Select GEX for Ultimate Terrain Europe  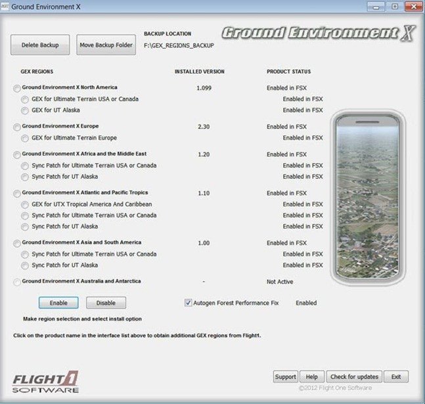[25, 139]
